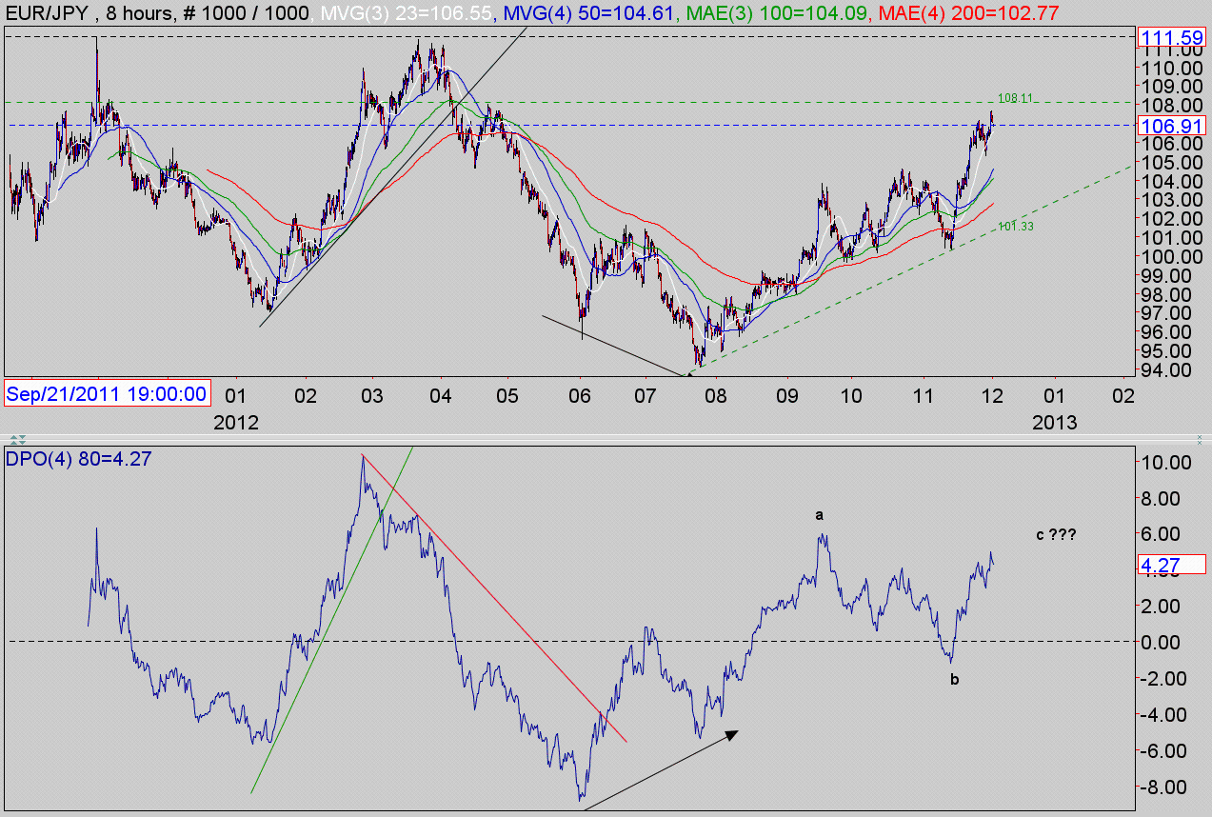Click the 2013 year label on time axis
1212x817 pixels.
click(x=1055, y=423)
